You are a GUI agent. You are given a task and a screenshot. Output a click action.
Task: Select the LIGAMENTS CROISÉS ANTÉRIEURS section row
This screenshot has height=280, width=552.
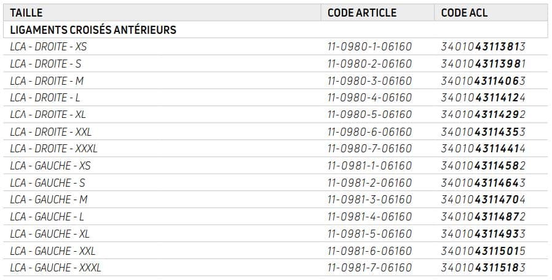(93, 29)
